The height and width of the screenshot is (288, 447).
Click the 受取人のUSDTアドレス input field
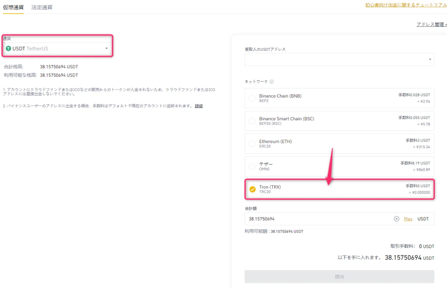point(339,59)
